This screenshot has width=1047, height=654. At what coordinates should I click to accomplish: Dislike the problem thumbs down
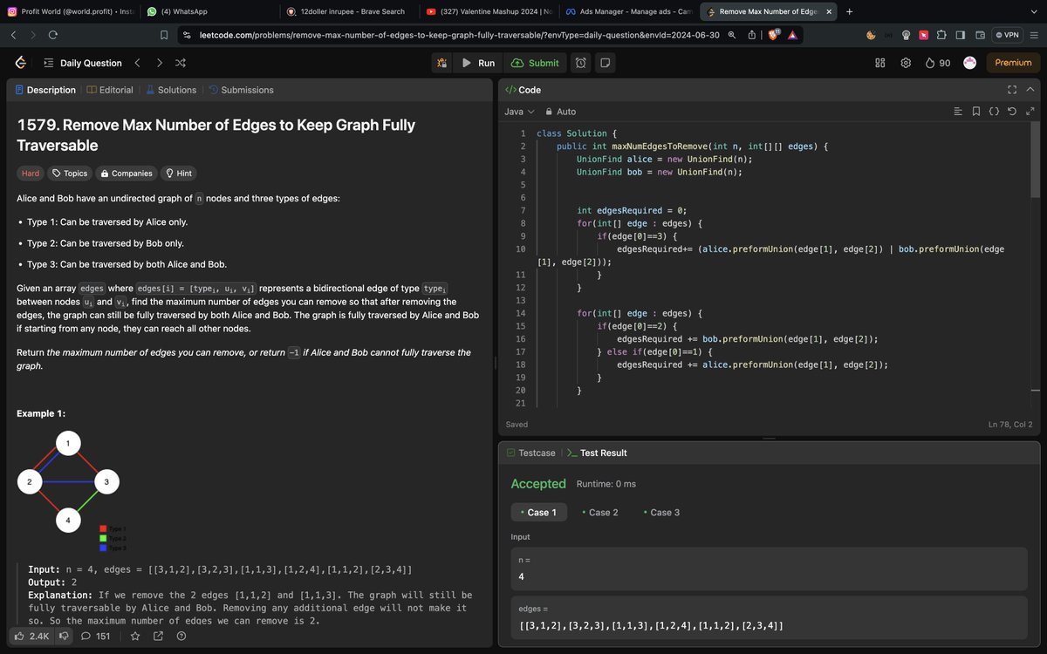pos(64,637)
